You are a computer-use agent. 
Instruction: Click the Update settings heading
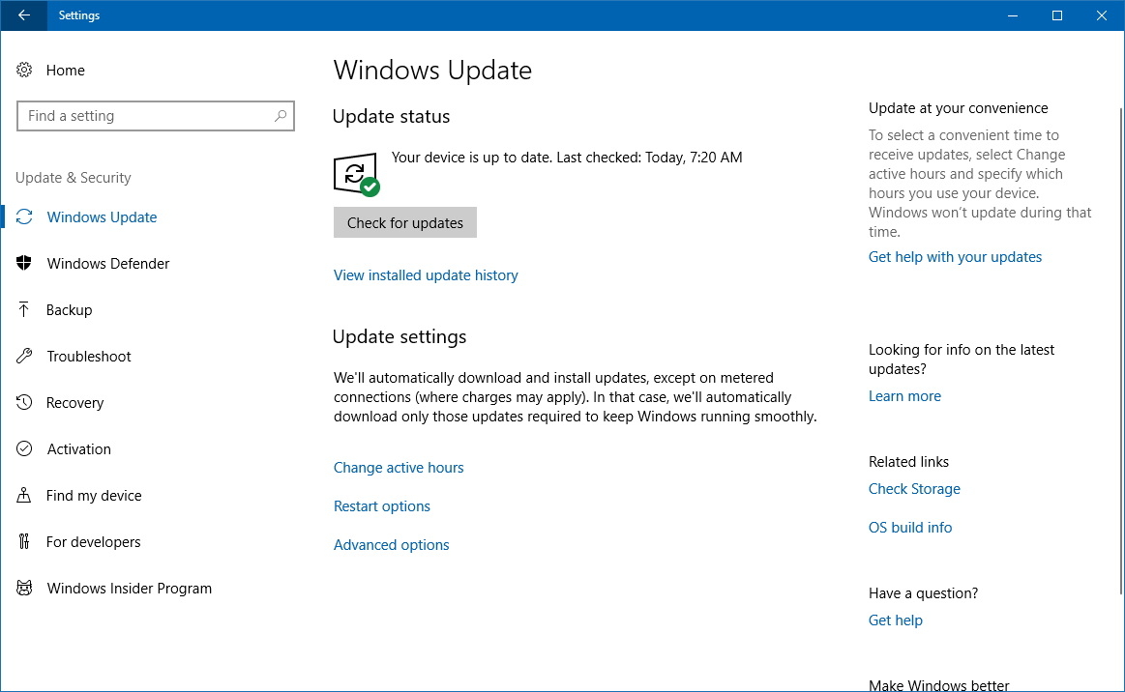click(x=400, y=337)
